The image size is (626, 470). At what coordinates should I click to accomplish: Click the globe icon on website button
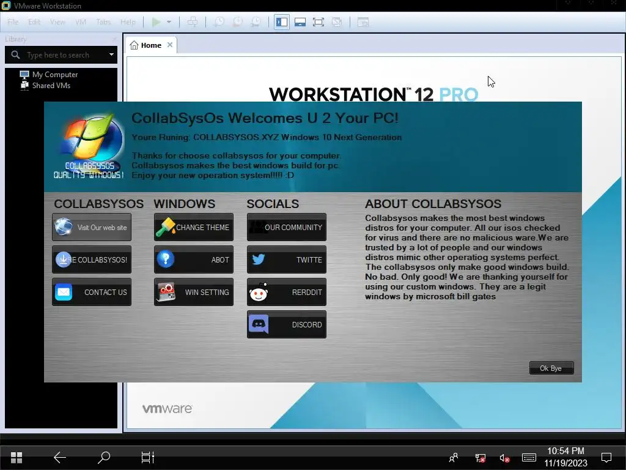tap(64, 226)
